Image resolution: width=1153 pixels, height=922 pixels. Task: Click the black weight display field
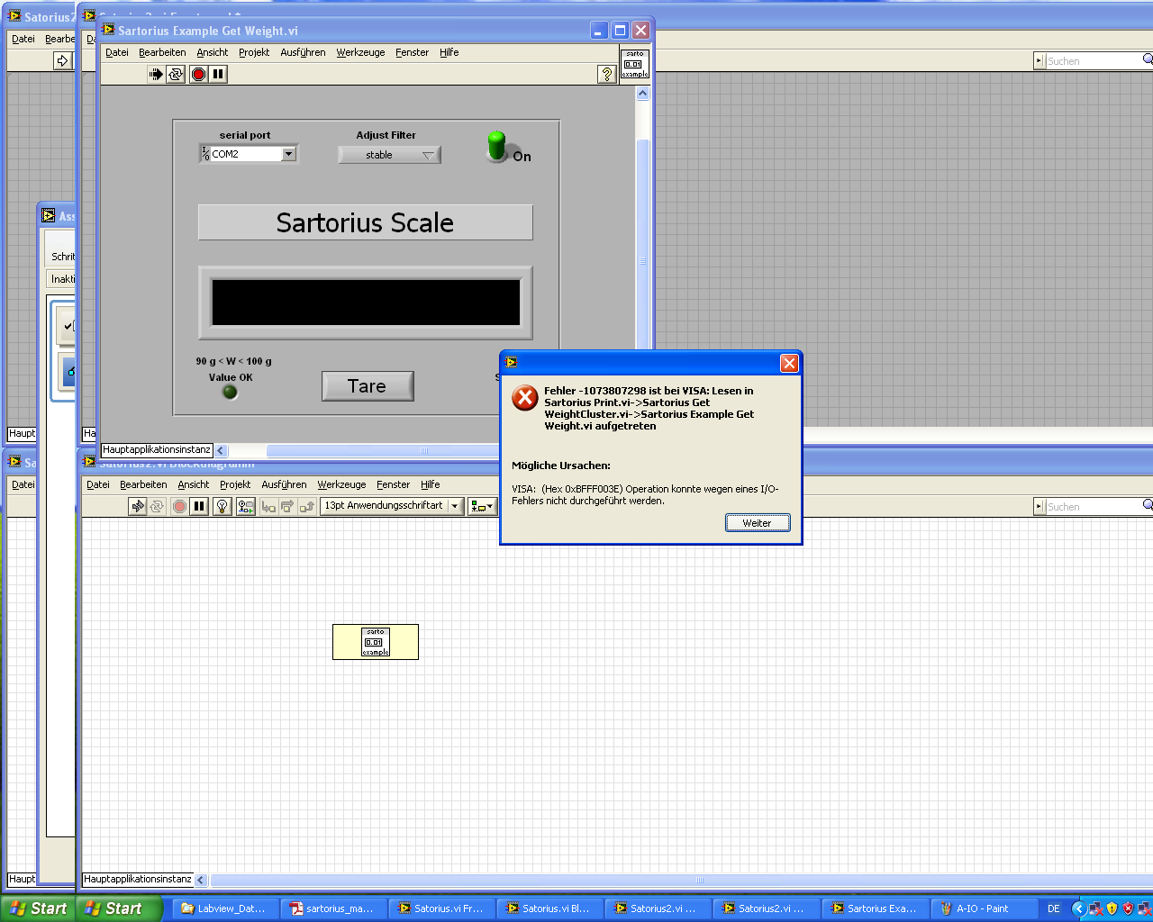pyautogui.click(x=366, y=302)
